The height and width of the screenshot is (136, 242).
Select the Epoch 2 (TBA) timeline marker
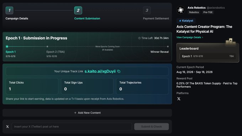click(x=47, y=47)
